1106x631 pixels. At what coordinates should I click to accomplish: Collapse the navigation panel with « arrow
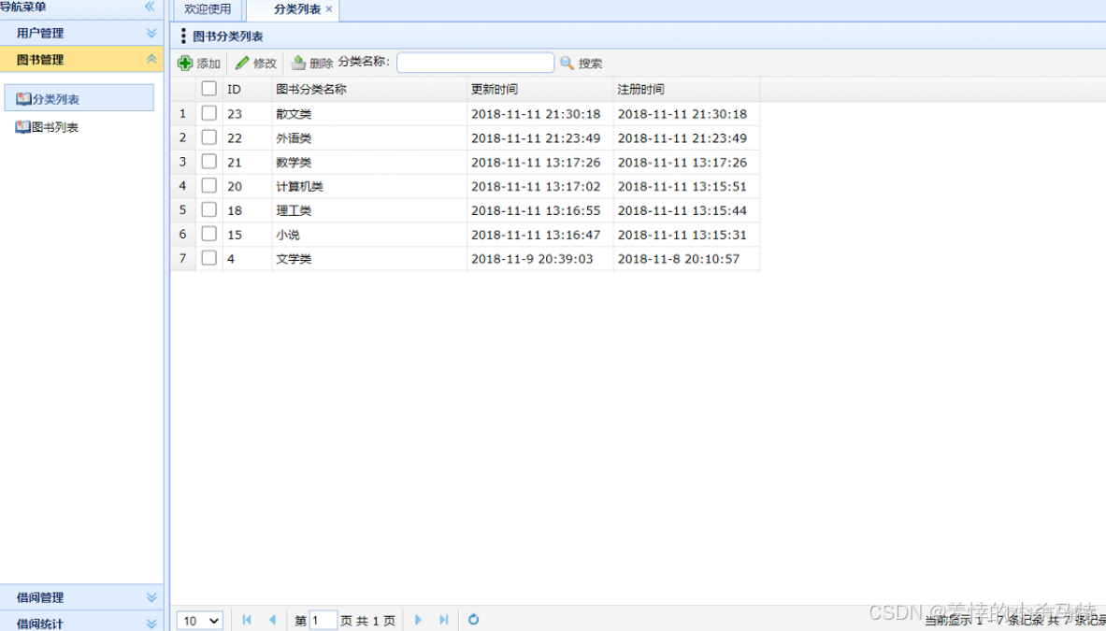[x=149, y=7]
